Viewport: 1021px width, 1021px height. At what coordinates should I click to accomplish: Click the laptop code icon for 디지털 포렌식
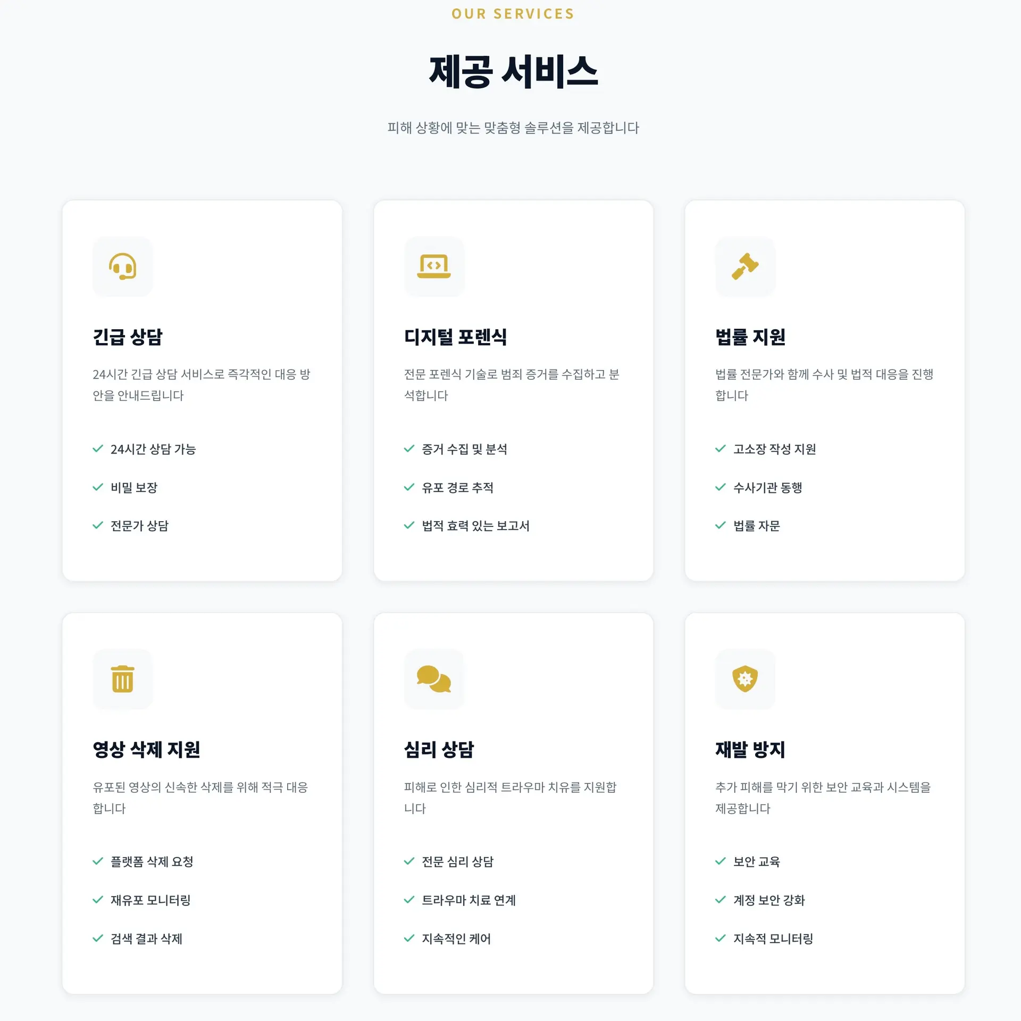(x=434, y=266)
